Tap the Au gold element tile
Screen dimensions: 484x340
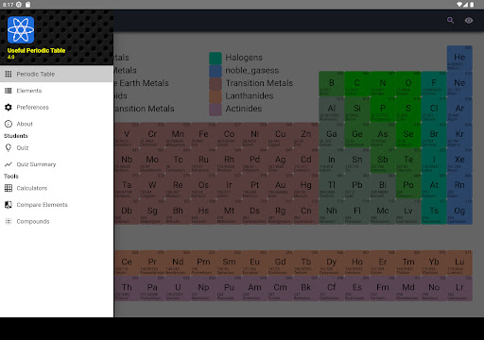point(280,186)
